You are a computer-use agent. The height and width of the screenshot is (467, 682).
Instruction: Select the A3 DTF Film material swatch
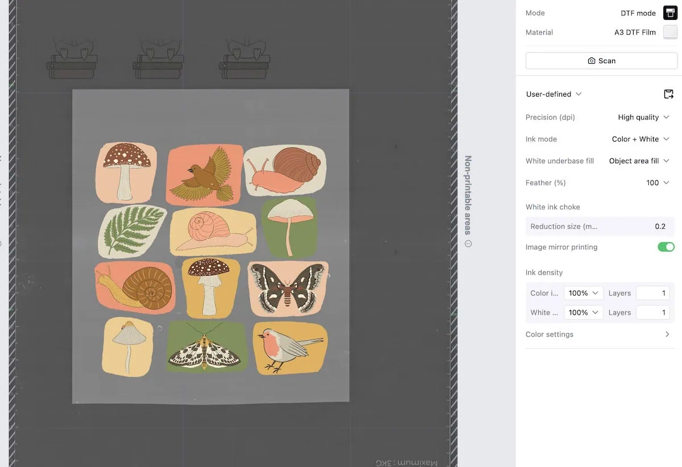point(670,32)
